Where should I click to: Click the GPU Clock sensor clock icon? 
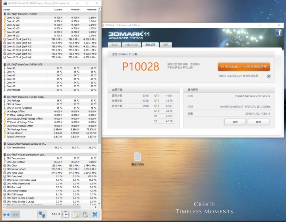tap(4, 166)
